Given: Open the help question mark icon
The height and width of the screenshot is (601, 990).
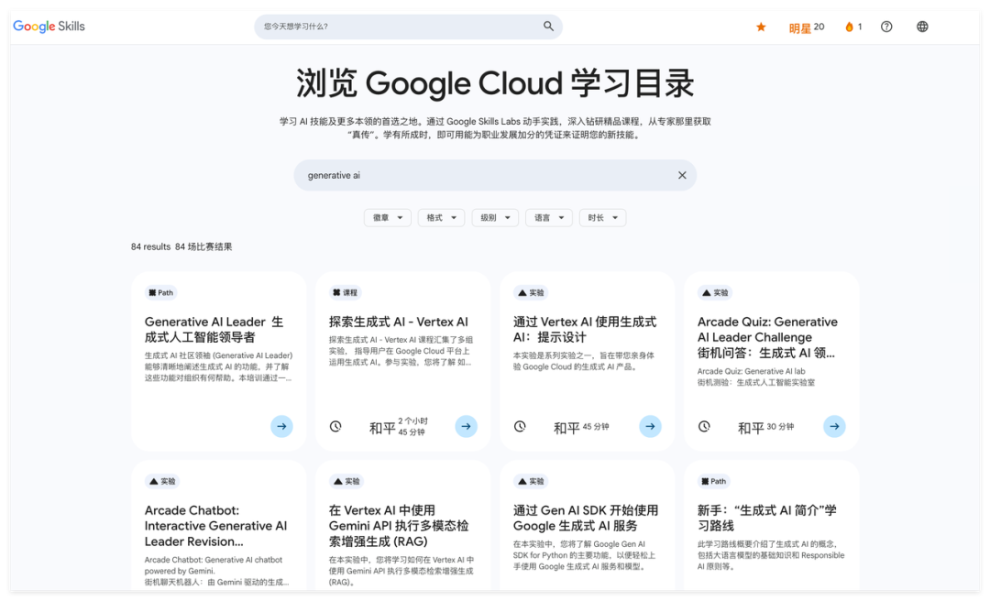Looking at the screenshot, I should [886, 27].
